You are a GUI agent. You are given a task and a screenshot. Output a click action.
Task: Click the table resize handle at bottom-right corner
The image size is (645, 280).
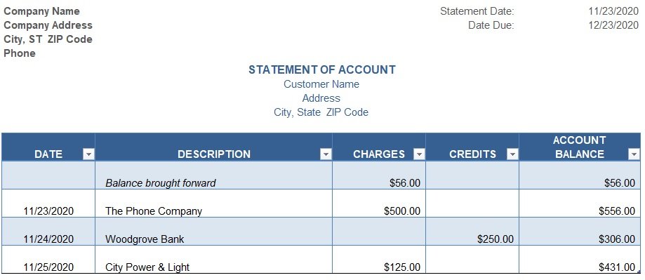pos(639,272)
